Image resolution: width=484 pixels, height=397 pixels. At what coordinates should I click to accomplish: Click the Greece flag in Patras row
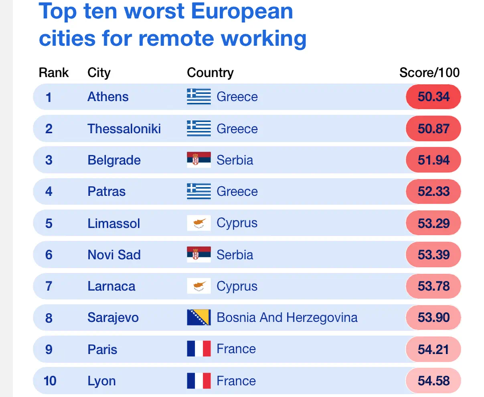199,191
